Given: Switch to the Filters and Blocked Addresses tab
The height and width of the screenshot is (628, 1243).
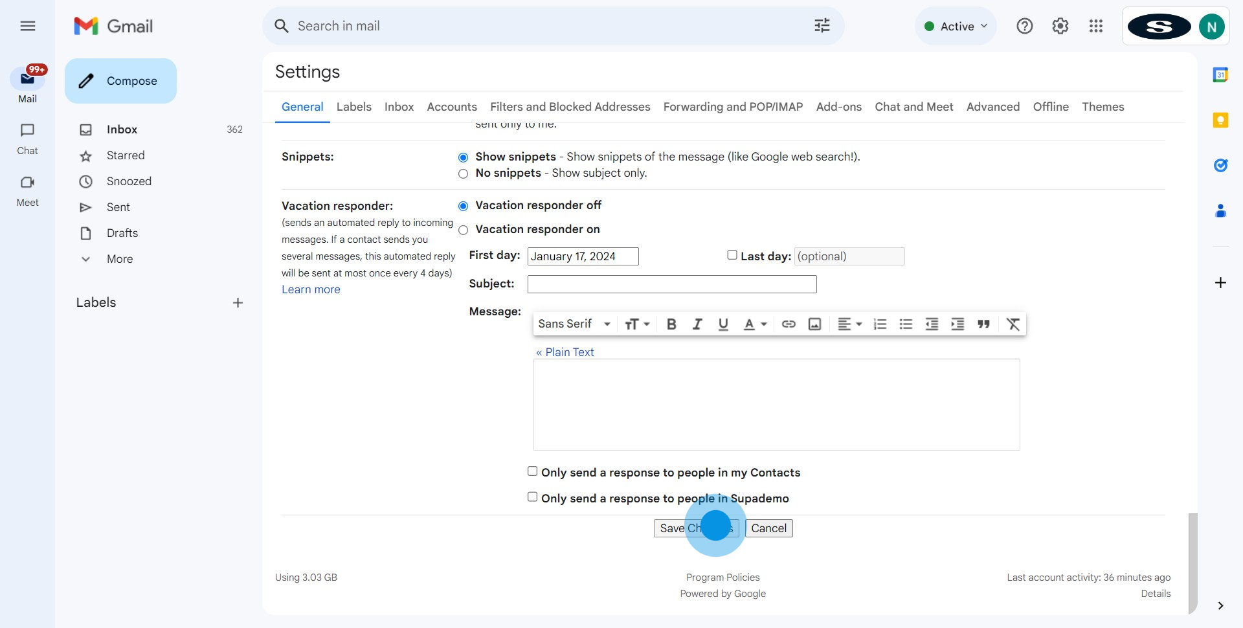Looking at the screenshot, I should (x=570, y=107).
